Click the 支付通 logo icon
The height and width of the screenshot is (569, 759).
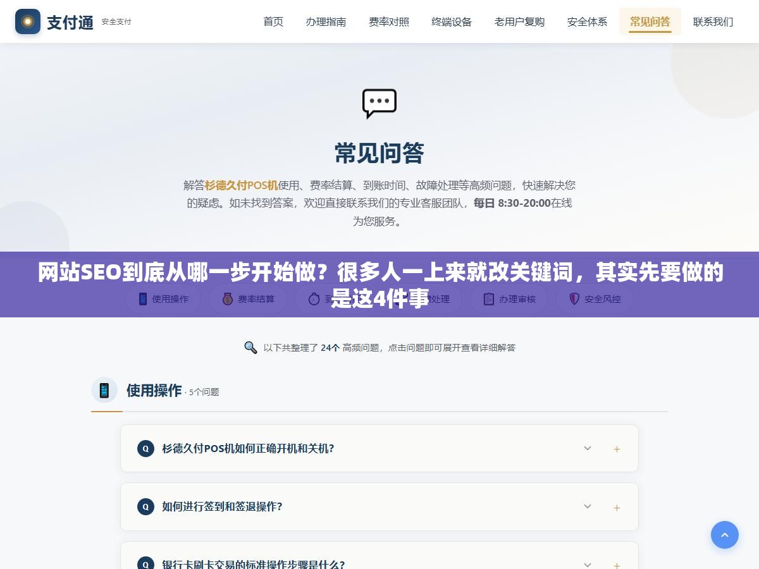(x=28, y=21)
